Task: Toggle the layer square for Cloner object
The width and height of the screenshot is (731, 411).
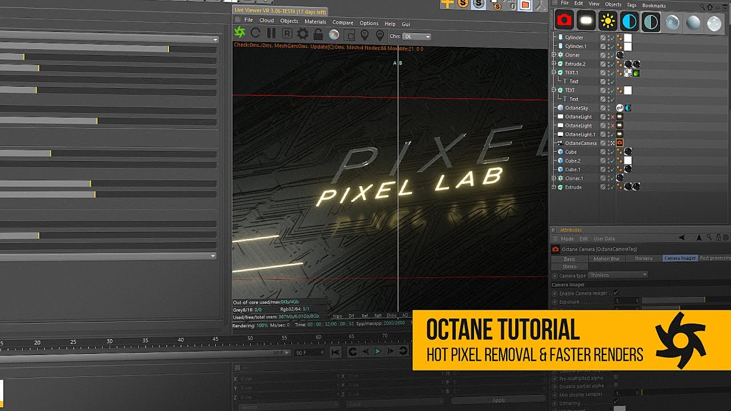Action: coord(603,55)
